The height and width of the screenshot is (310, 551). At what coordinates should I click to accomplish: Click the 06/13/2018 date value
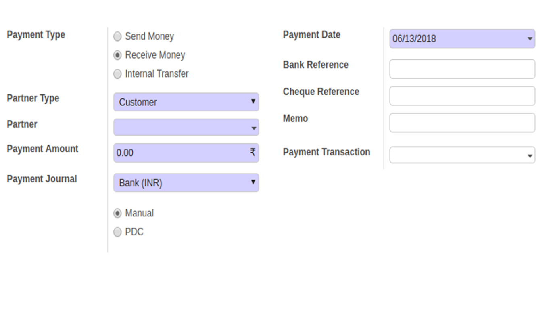point(414,39)
